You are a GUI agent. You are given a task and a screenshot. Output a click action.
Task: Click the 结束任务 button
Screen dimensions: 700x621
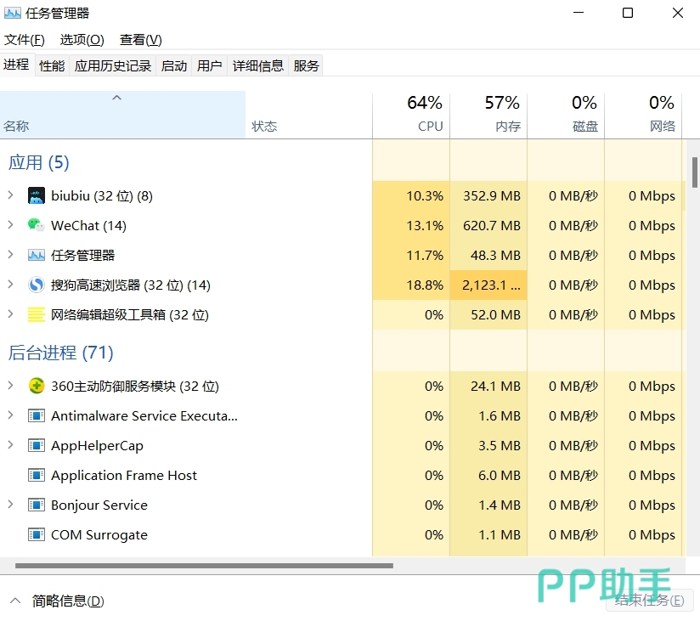(x=650, y=601)
